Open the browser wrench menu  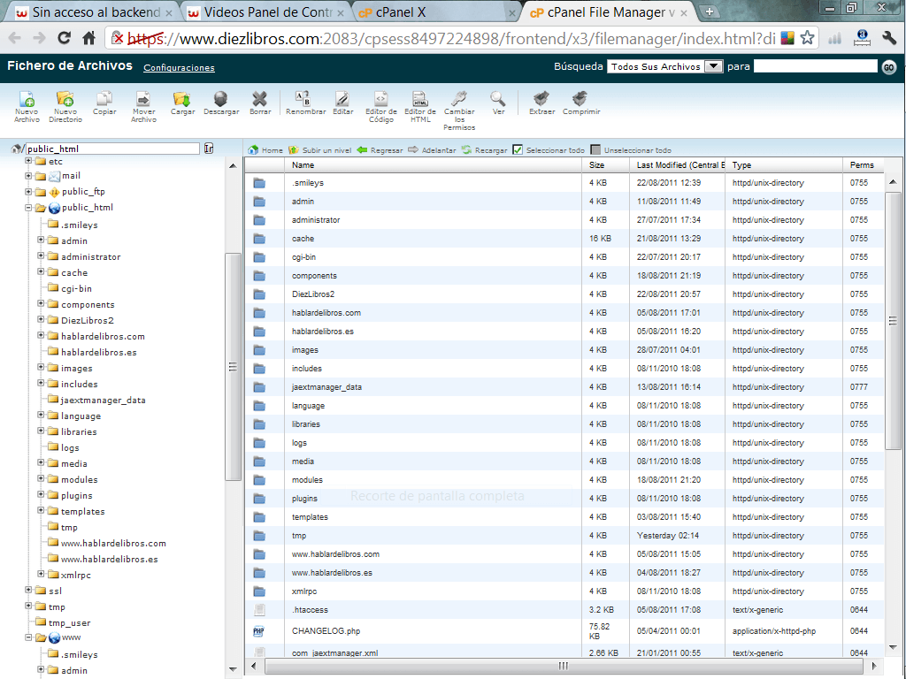point(888,39)
